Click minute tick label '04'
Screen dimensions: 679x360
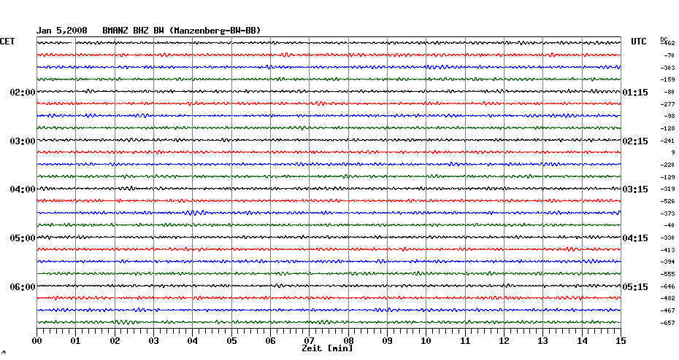193,341
